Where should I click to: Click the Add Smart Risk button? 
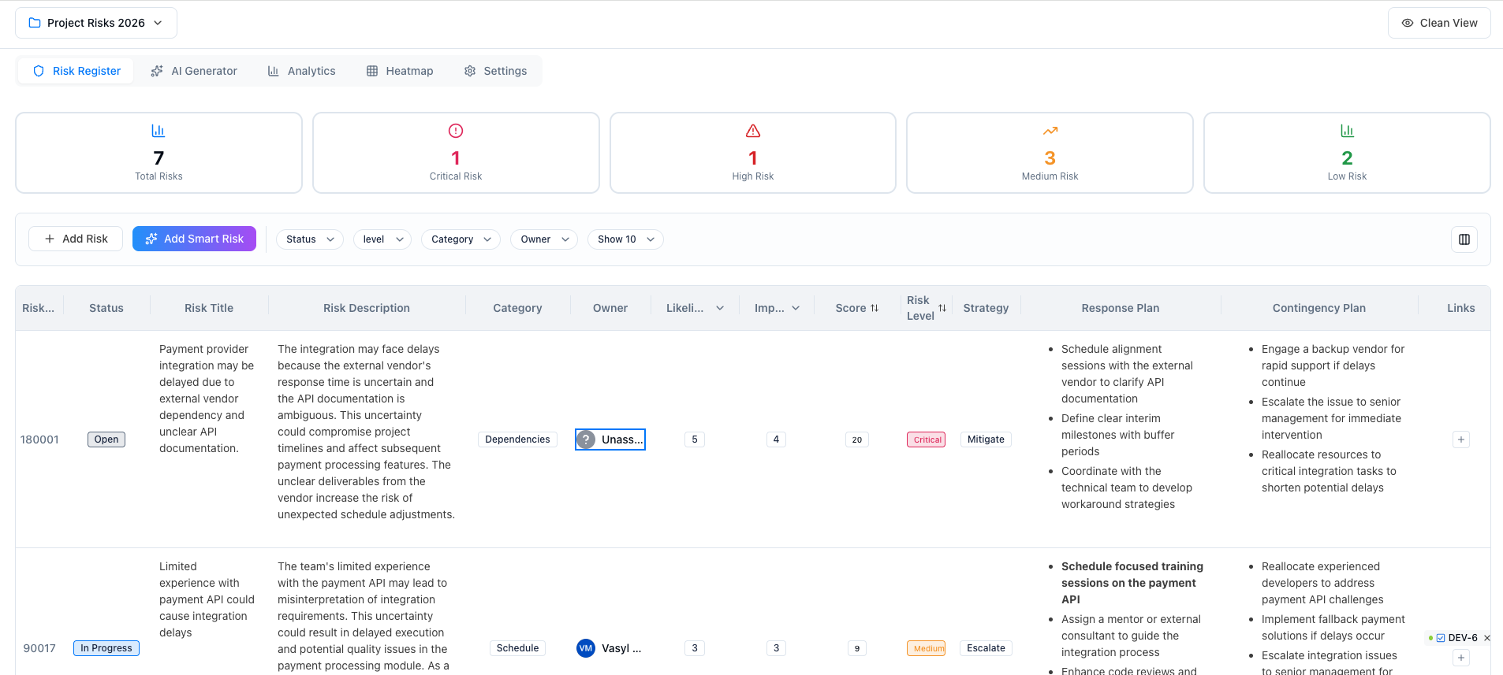coord(194,239)
